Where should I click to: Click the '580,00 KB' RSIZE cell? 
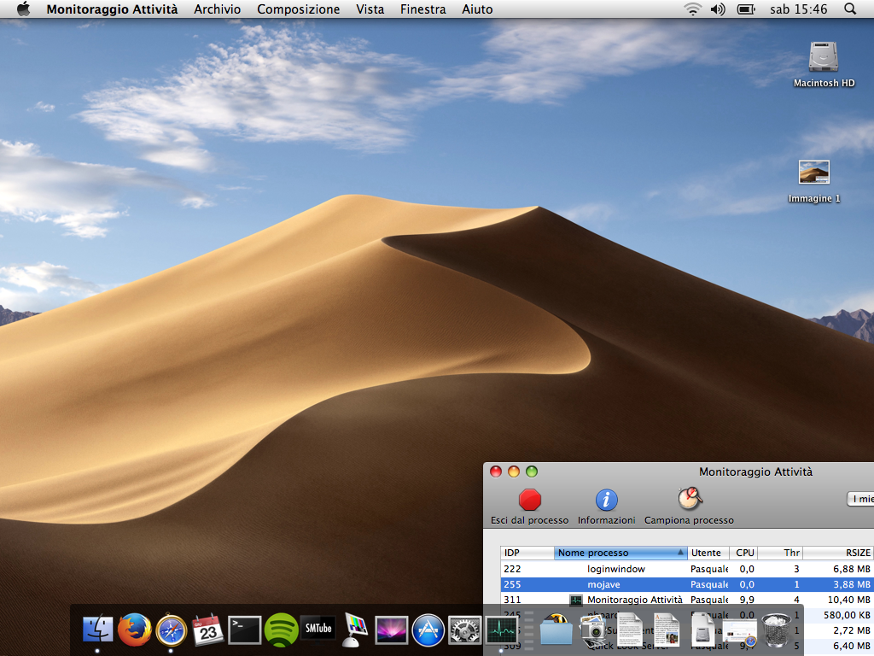click(847, 615)
